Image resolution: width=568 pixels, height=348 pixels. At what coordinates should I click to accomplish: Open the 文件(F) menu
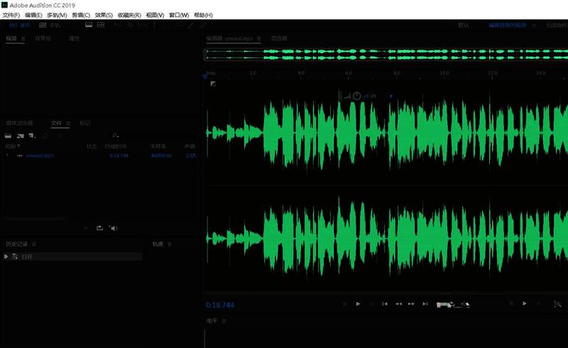tap(11, 15)
